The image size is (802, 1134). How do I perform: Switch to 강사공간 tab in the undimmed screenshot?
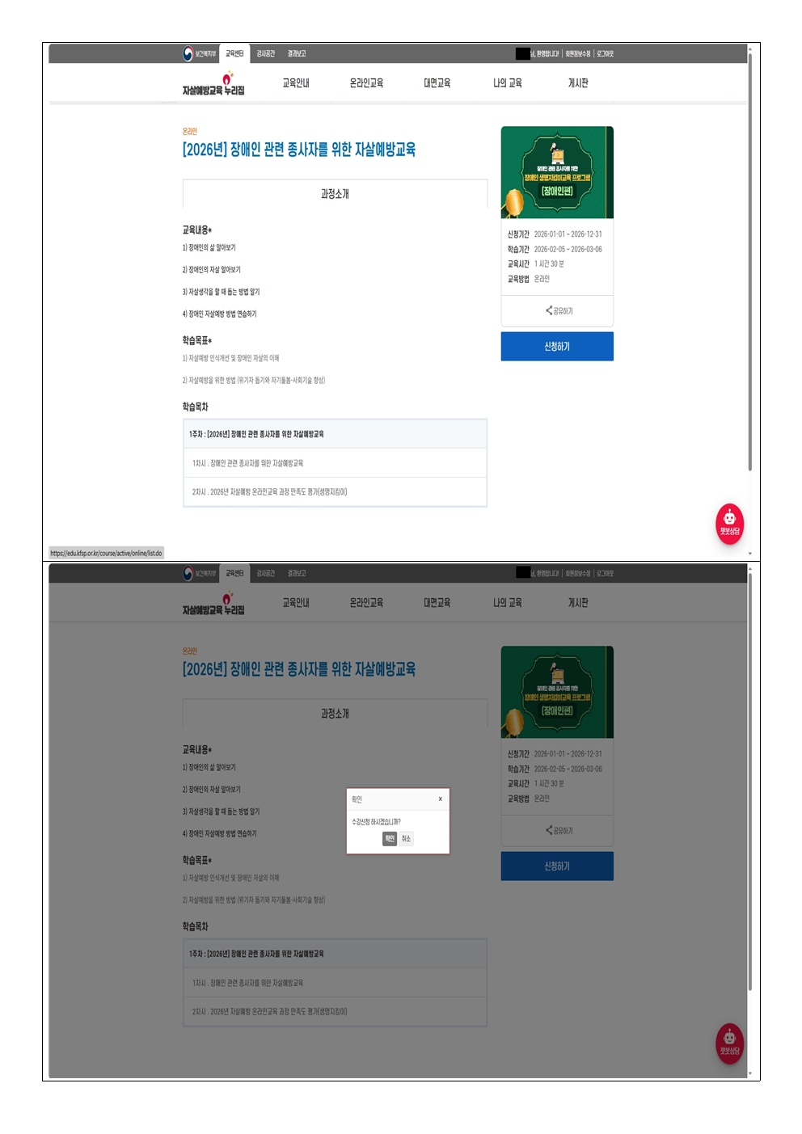click(x=266, y=53)
